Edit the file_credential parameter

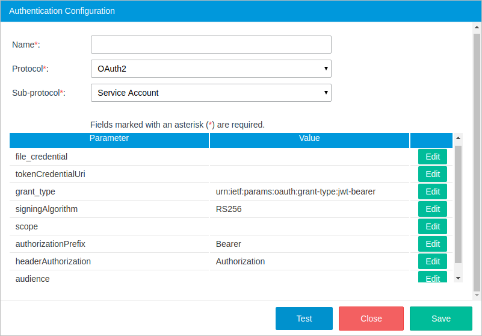(433, 157)
